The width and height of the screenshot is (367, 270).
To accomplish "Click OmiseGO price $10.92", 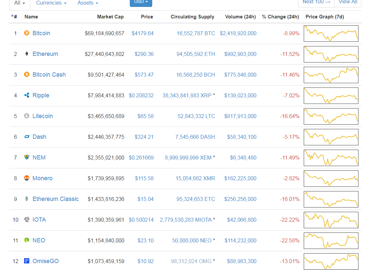I will (x=145, y=261).
